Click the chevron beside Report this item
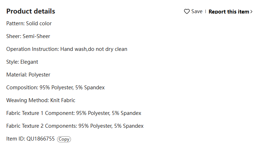Viewport: 260px width, 148px height. click(x=251, y=12)
